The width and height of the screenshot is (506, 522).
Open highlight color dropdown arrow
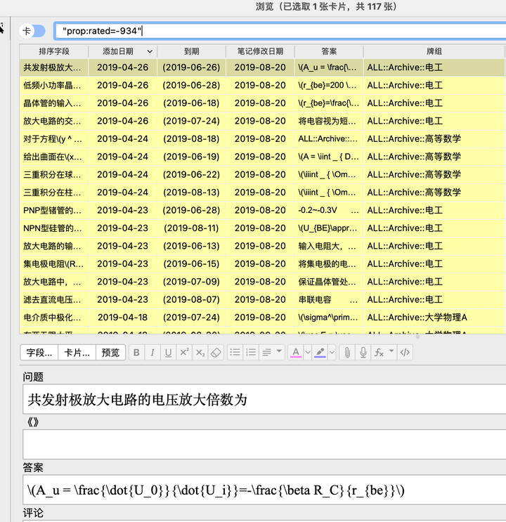[x=332, y=352]
